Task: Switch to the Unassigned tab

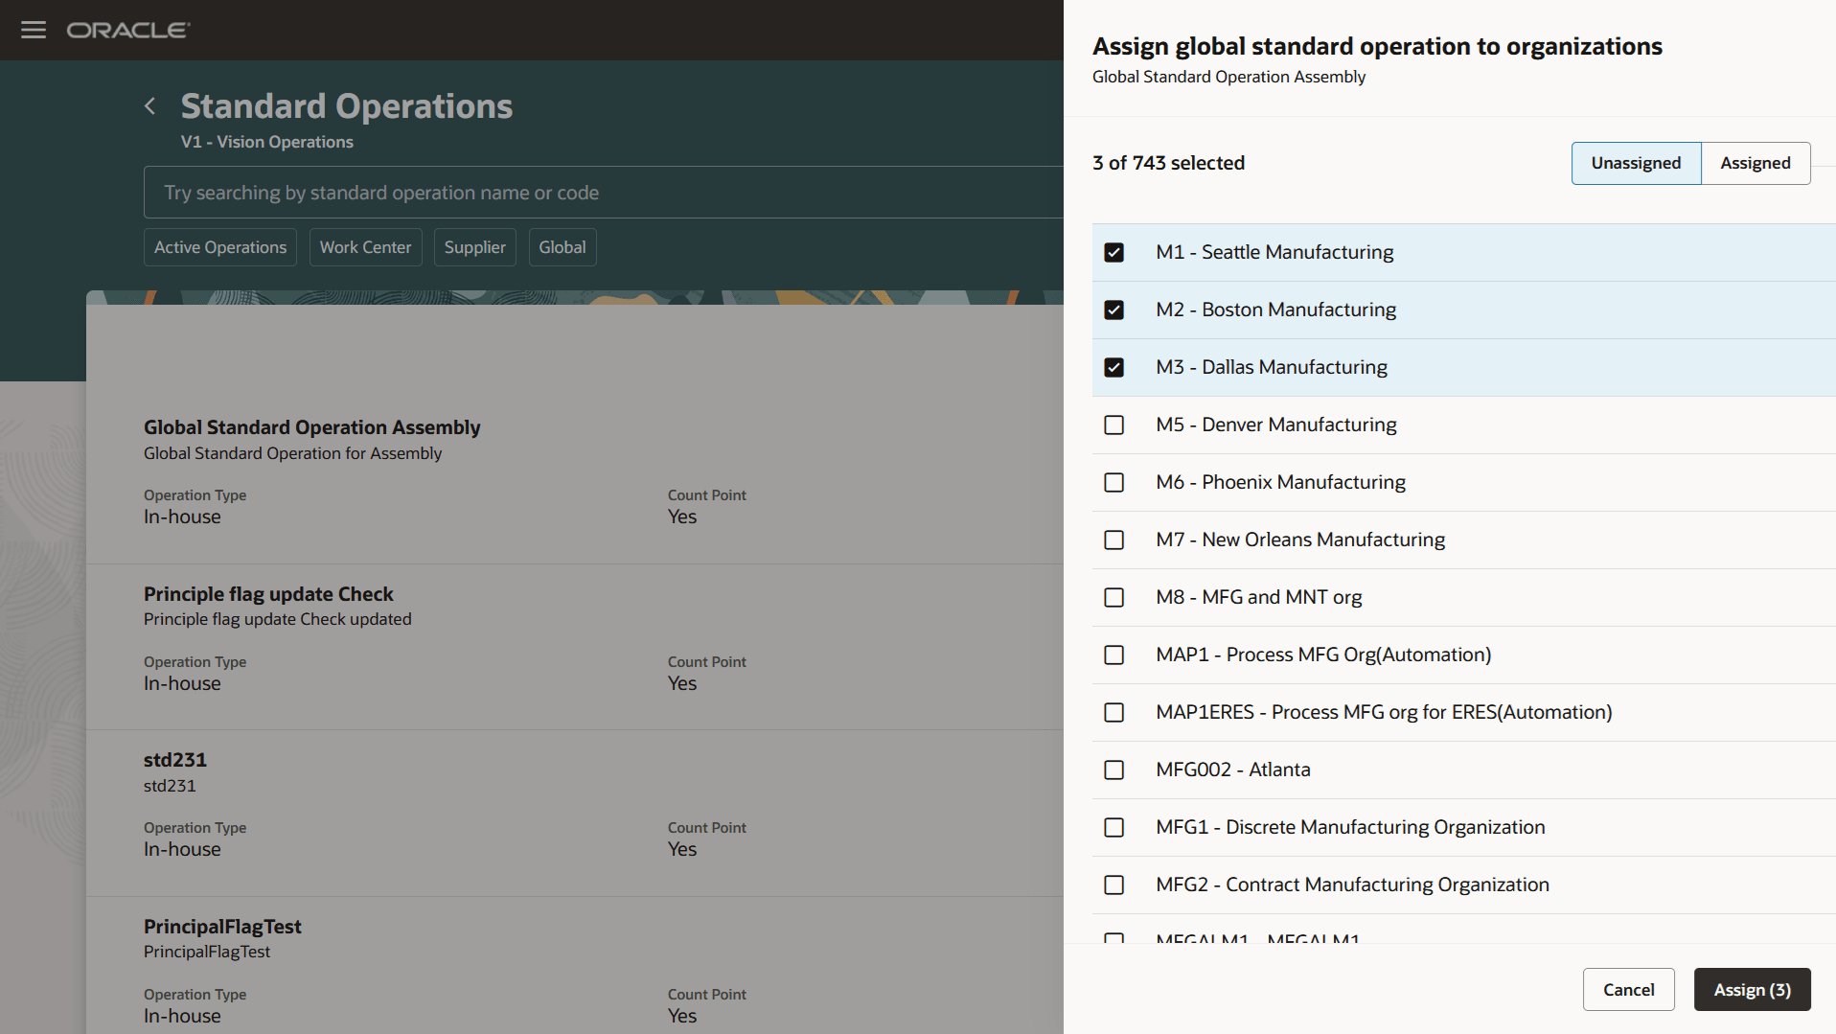Action: pyautogui.click(x=1636, y=163)
